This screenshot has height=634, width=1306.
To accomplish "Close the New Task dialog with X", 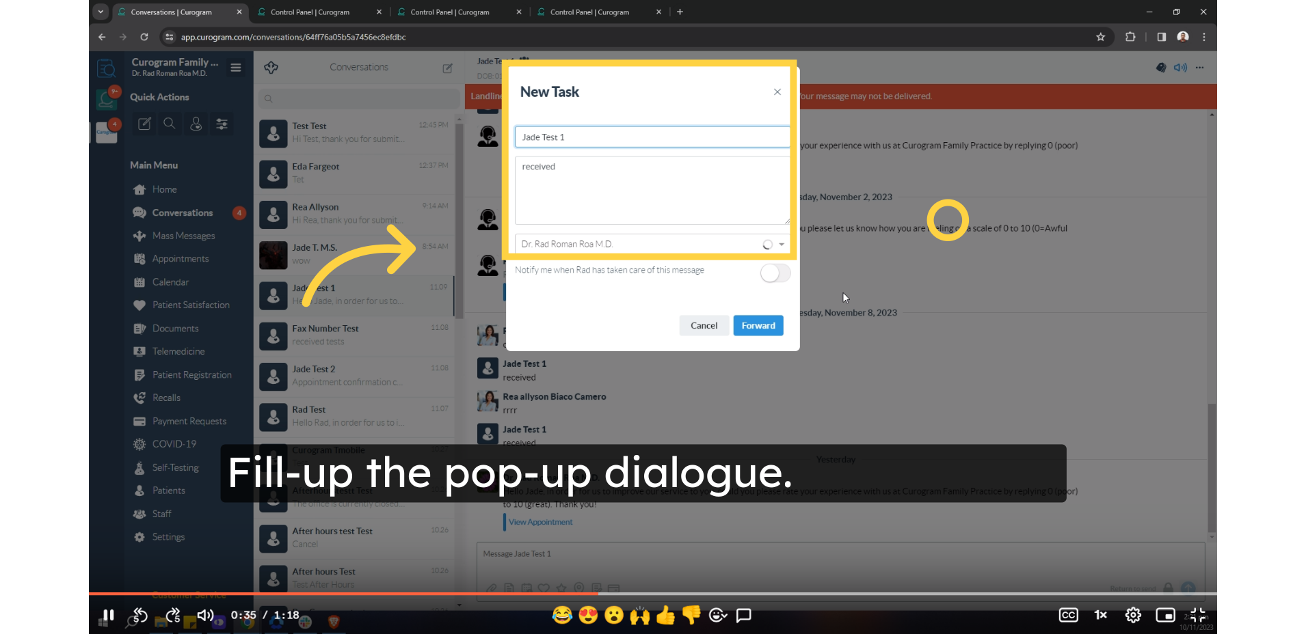I will pyautogui.click(x=777, y=92).
